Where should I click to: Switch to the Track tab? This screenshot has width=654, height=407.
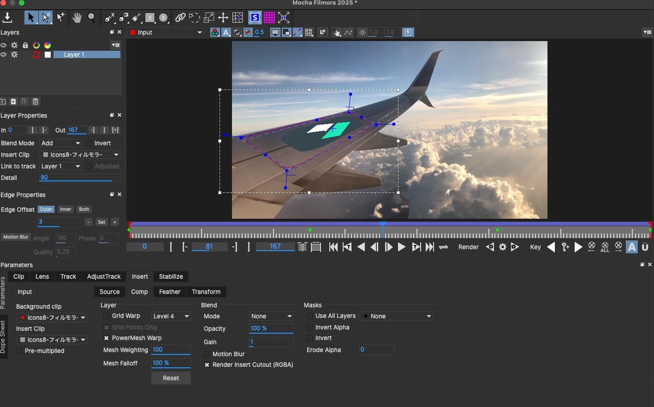click(x=68, y=276)
